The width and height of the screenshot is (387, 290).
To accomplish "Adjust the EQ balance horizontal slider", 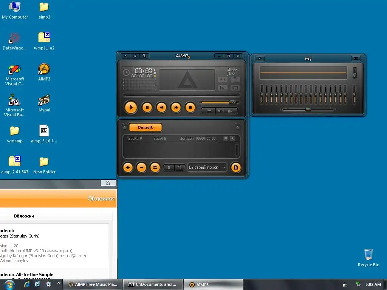I will [308, 110].
